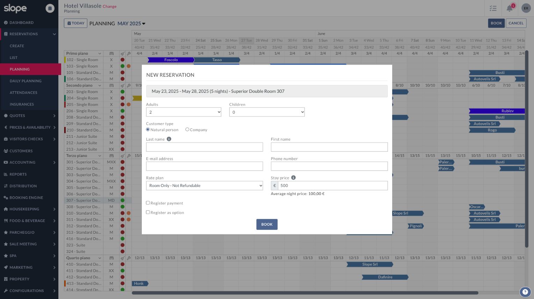
Task: Click the Customers people icon in sidebar
Action: click(6, 151)
